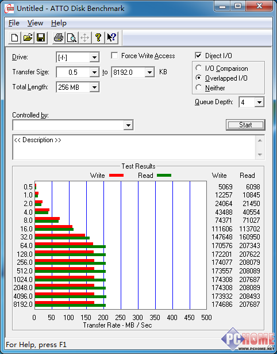Click the 1024.0 row label in chart

23,280
